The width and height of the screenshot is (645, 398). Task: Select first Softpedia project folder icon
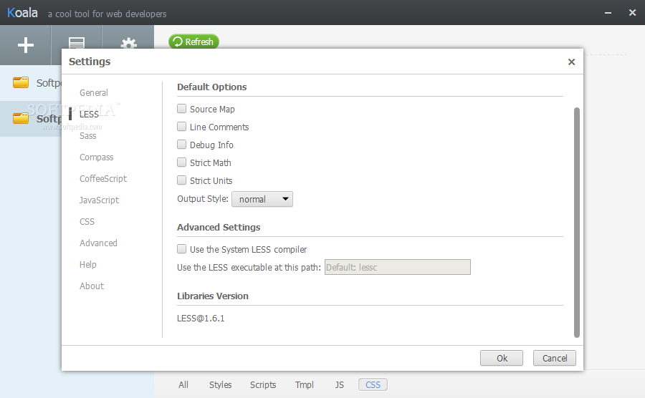point(21,82)
